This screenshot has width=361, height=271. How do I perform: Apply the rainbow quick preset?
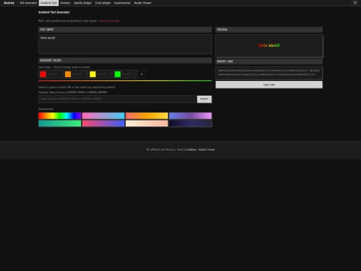(60, 116)
